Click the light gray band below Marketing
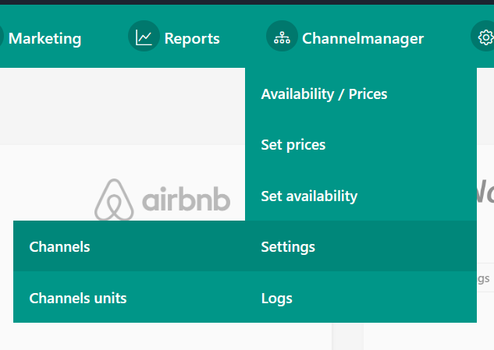 [117, 105]
